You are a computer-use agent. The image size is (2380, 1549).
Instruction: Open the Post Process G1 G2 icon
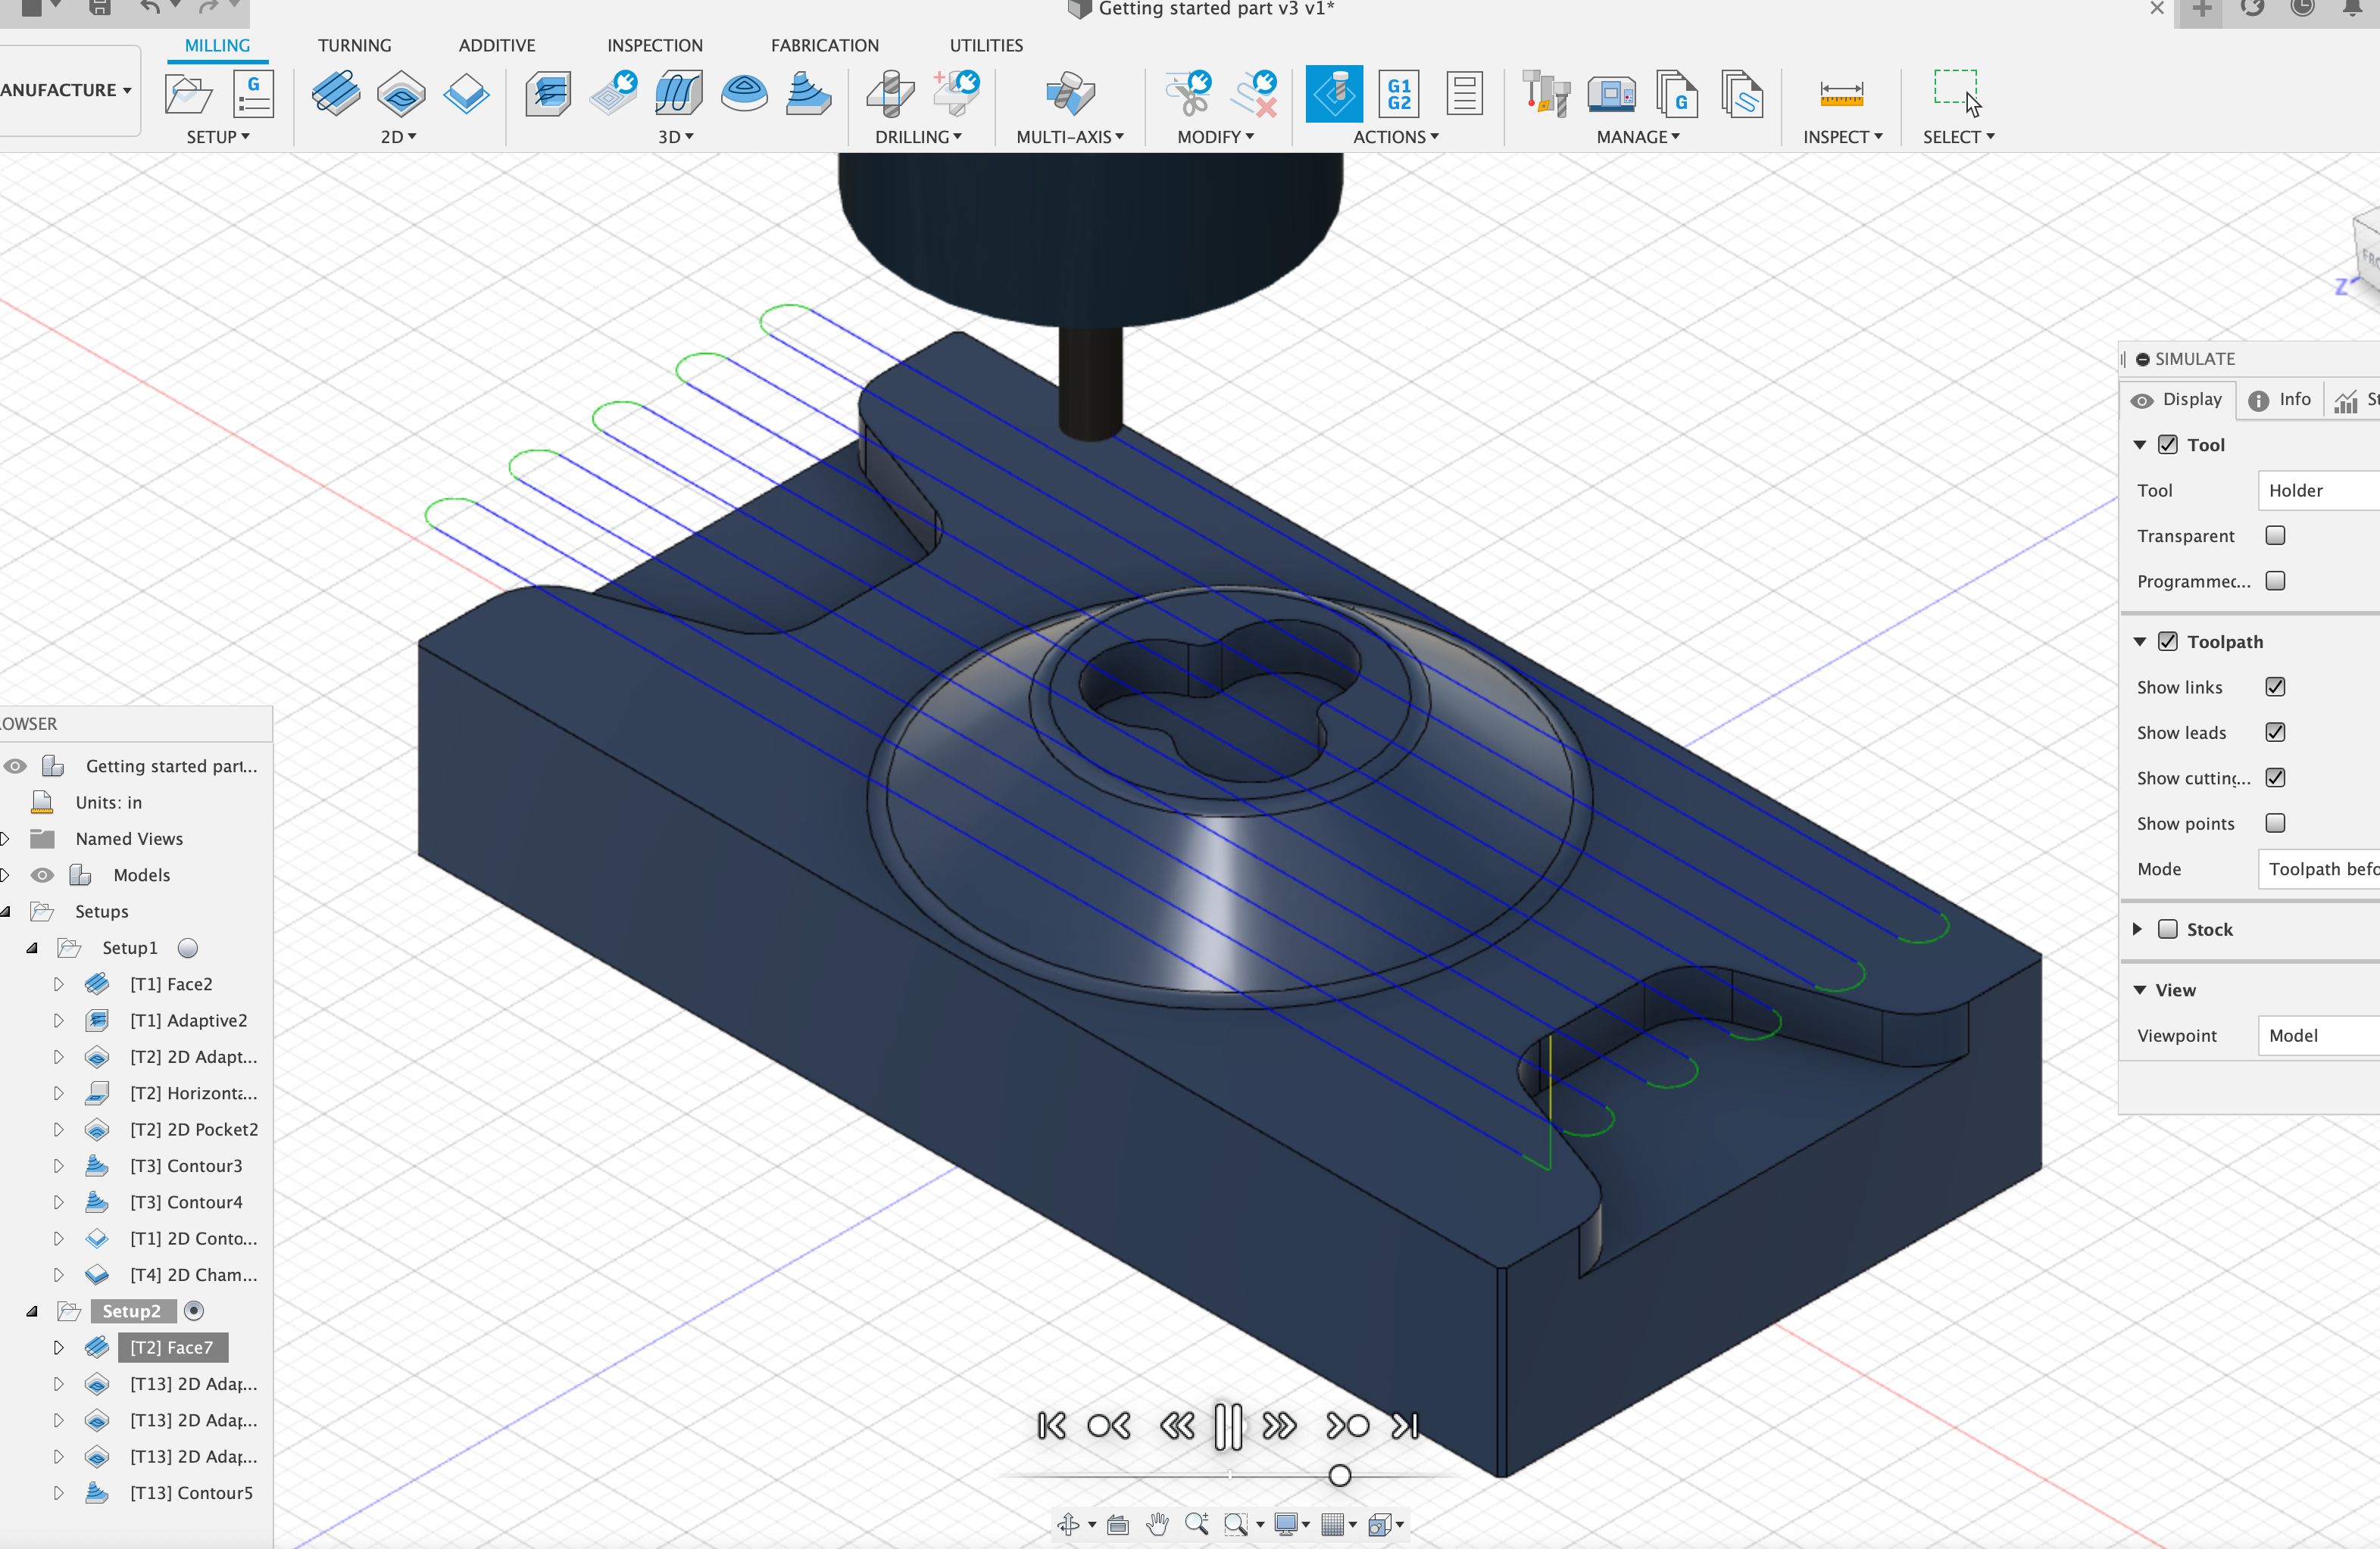point(1398,94)
